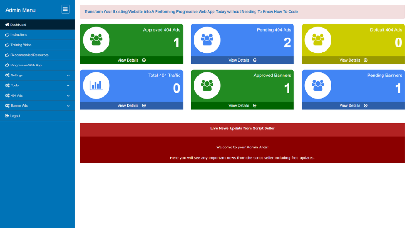Click the Approved 404 Ads users icon
The width and height of the screenshot is (407, 228).
click(x=96, y=40)
